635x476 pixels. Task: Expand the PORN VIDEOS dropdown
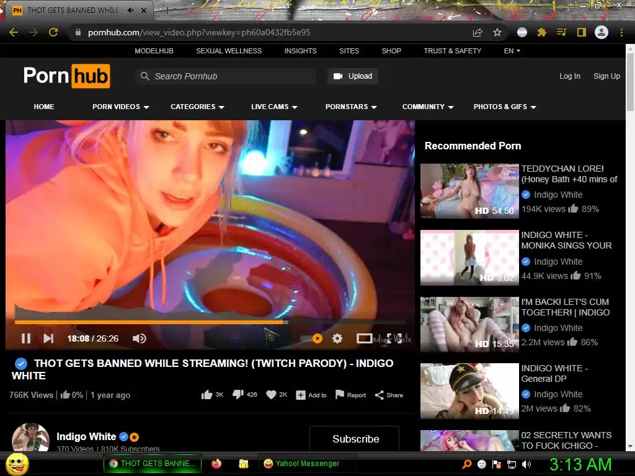tap(121, 107)
